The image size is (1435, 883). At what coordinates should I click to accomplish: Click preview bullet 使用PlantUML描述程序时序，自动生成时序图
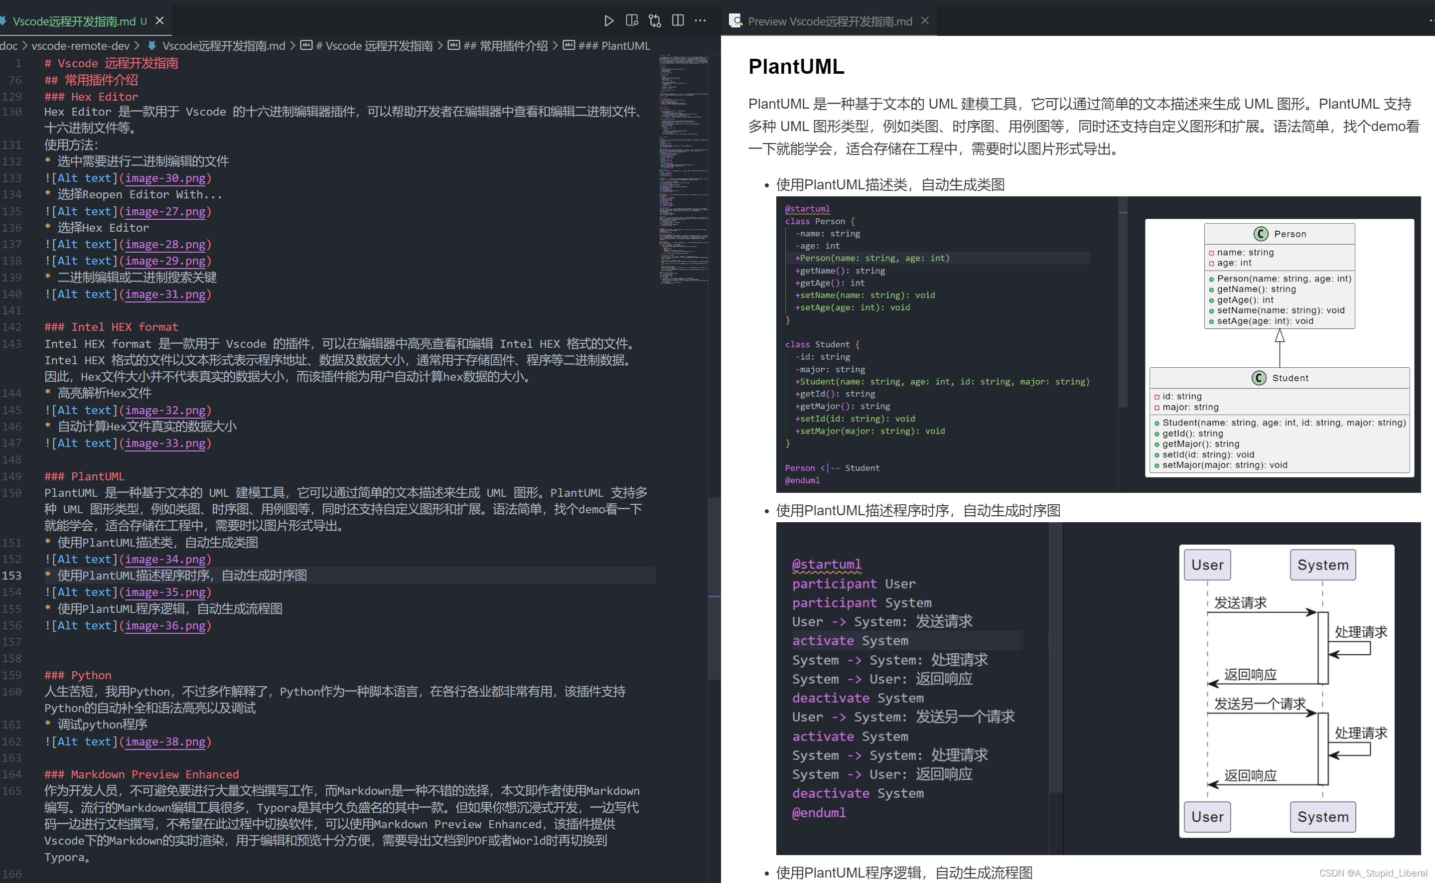pyautogui.click(x=918, y=511)
